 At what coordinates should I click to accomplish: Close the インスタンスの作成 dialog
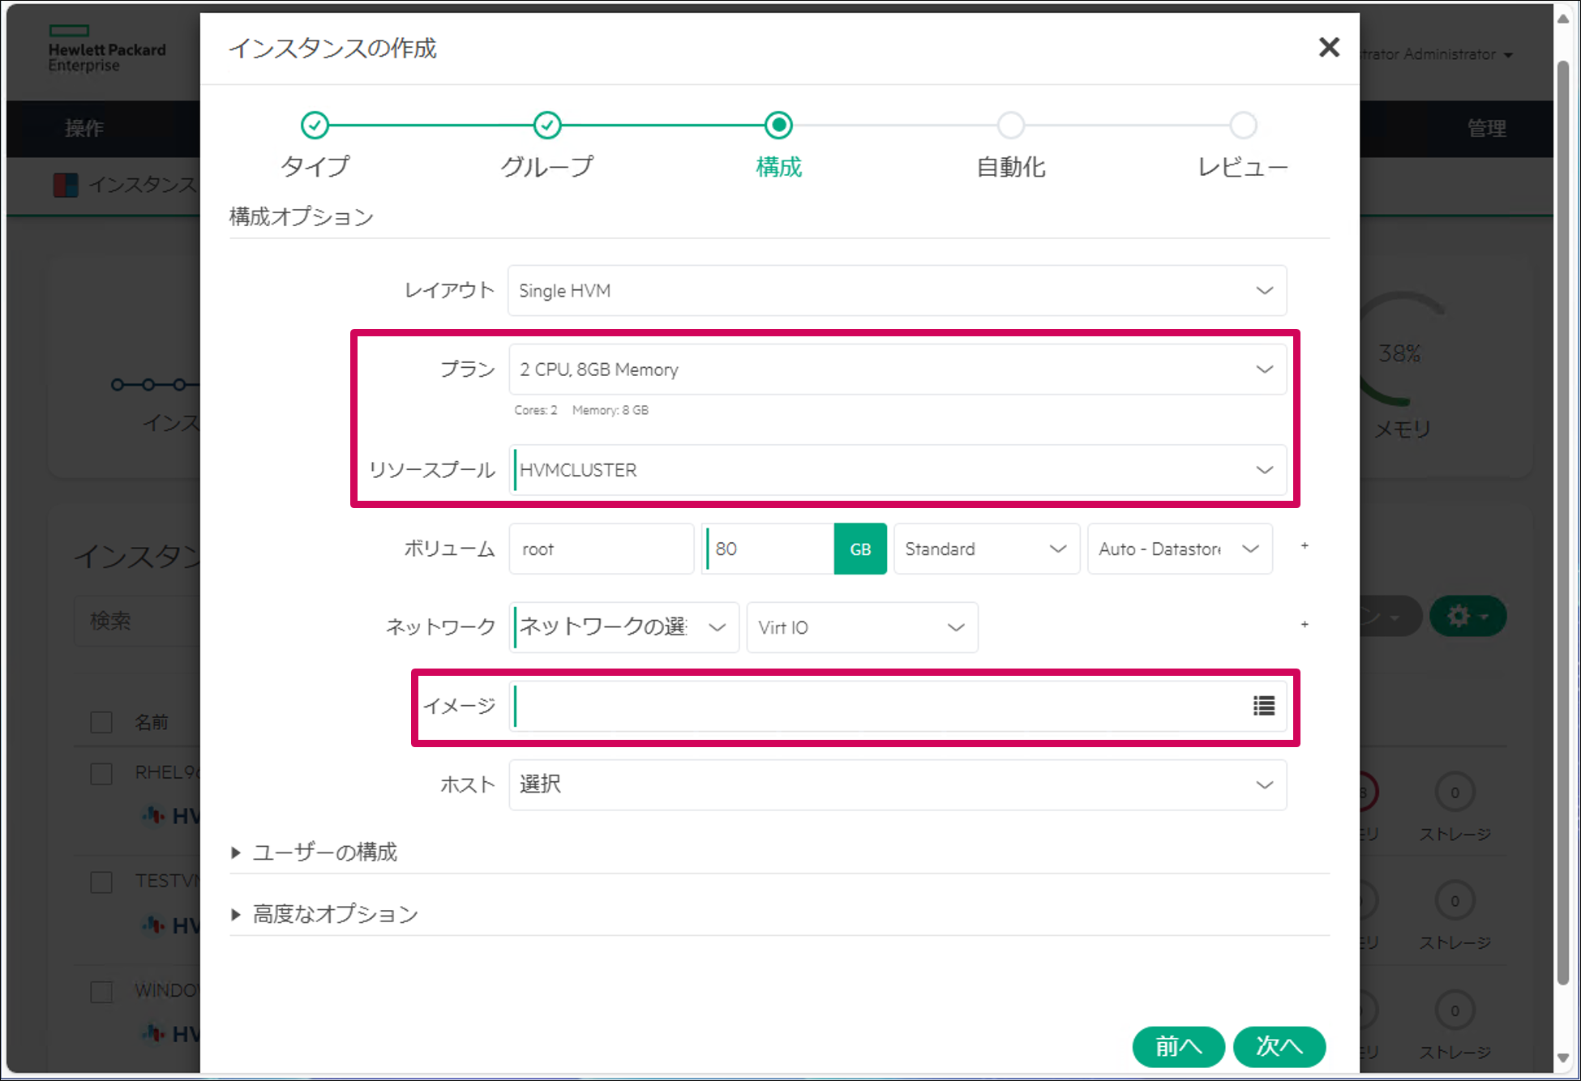[x=1329, y=47]
